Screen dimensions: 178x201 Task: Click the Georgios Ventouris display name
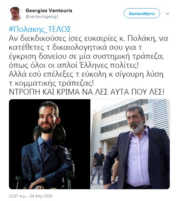tap(49, 10)
